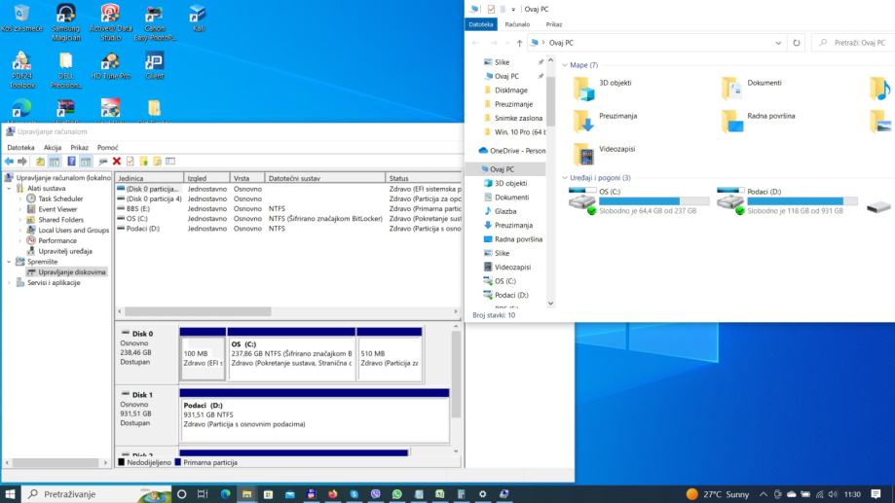The image size is (895, 503).
Task: Open the address bar history dropdown
Action: tap(778, 43)
